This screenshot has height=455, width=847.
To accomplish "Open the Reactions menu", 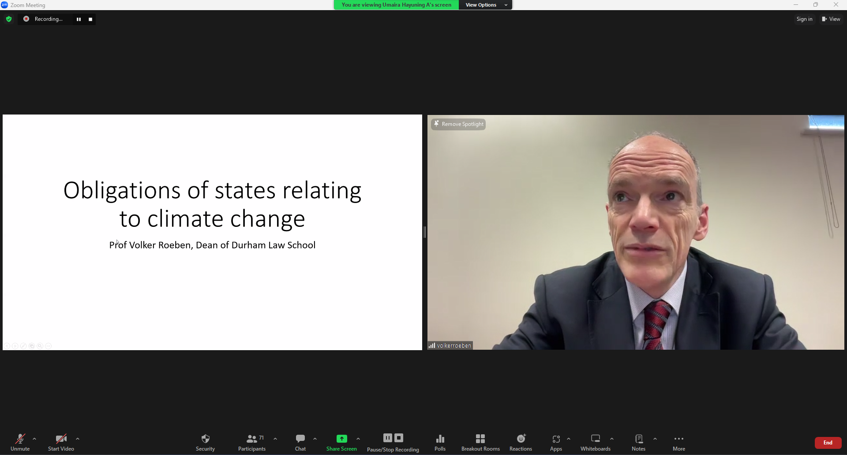I will [x=521, y=442].
